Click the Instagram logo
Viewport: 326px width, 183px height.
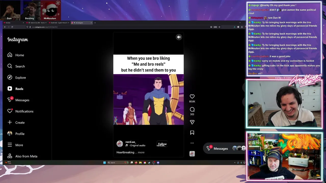pos(18,40)
